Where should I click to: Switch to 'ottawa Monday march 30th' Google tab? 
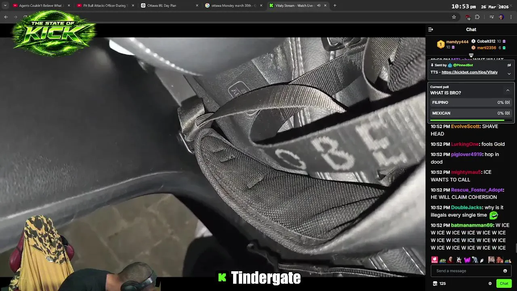(233, 6)
